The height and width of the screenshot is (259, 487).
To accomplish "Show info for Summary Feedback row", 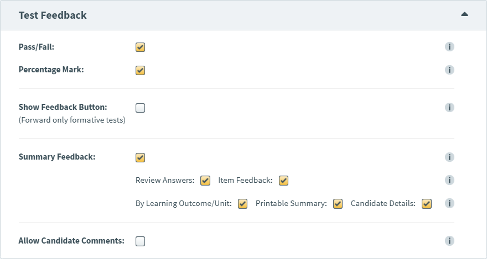I will coord(449,157).
